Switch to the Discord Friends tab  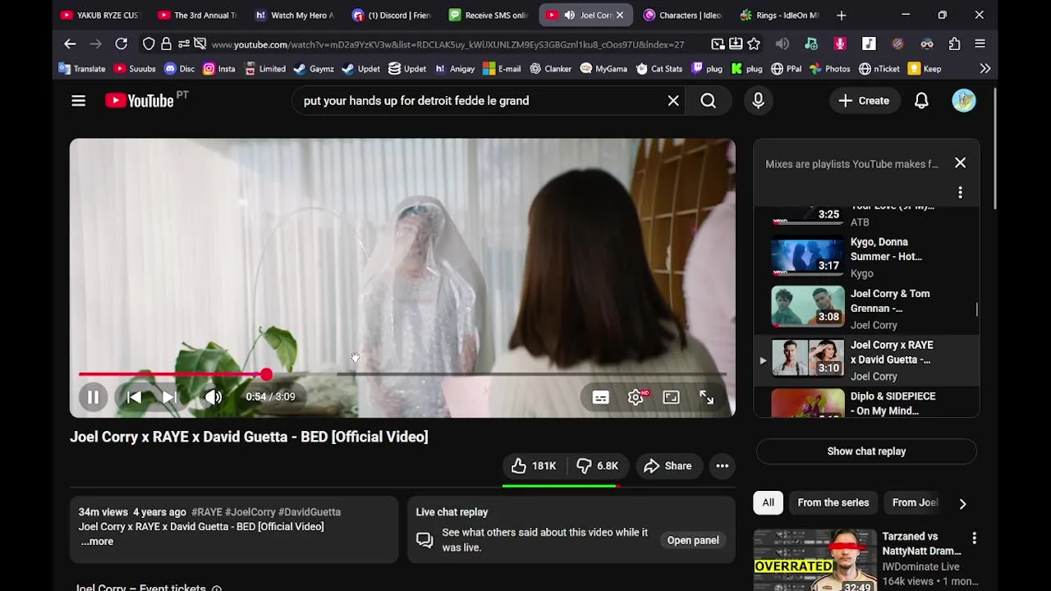(x=392, y=15)
